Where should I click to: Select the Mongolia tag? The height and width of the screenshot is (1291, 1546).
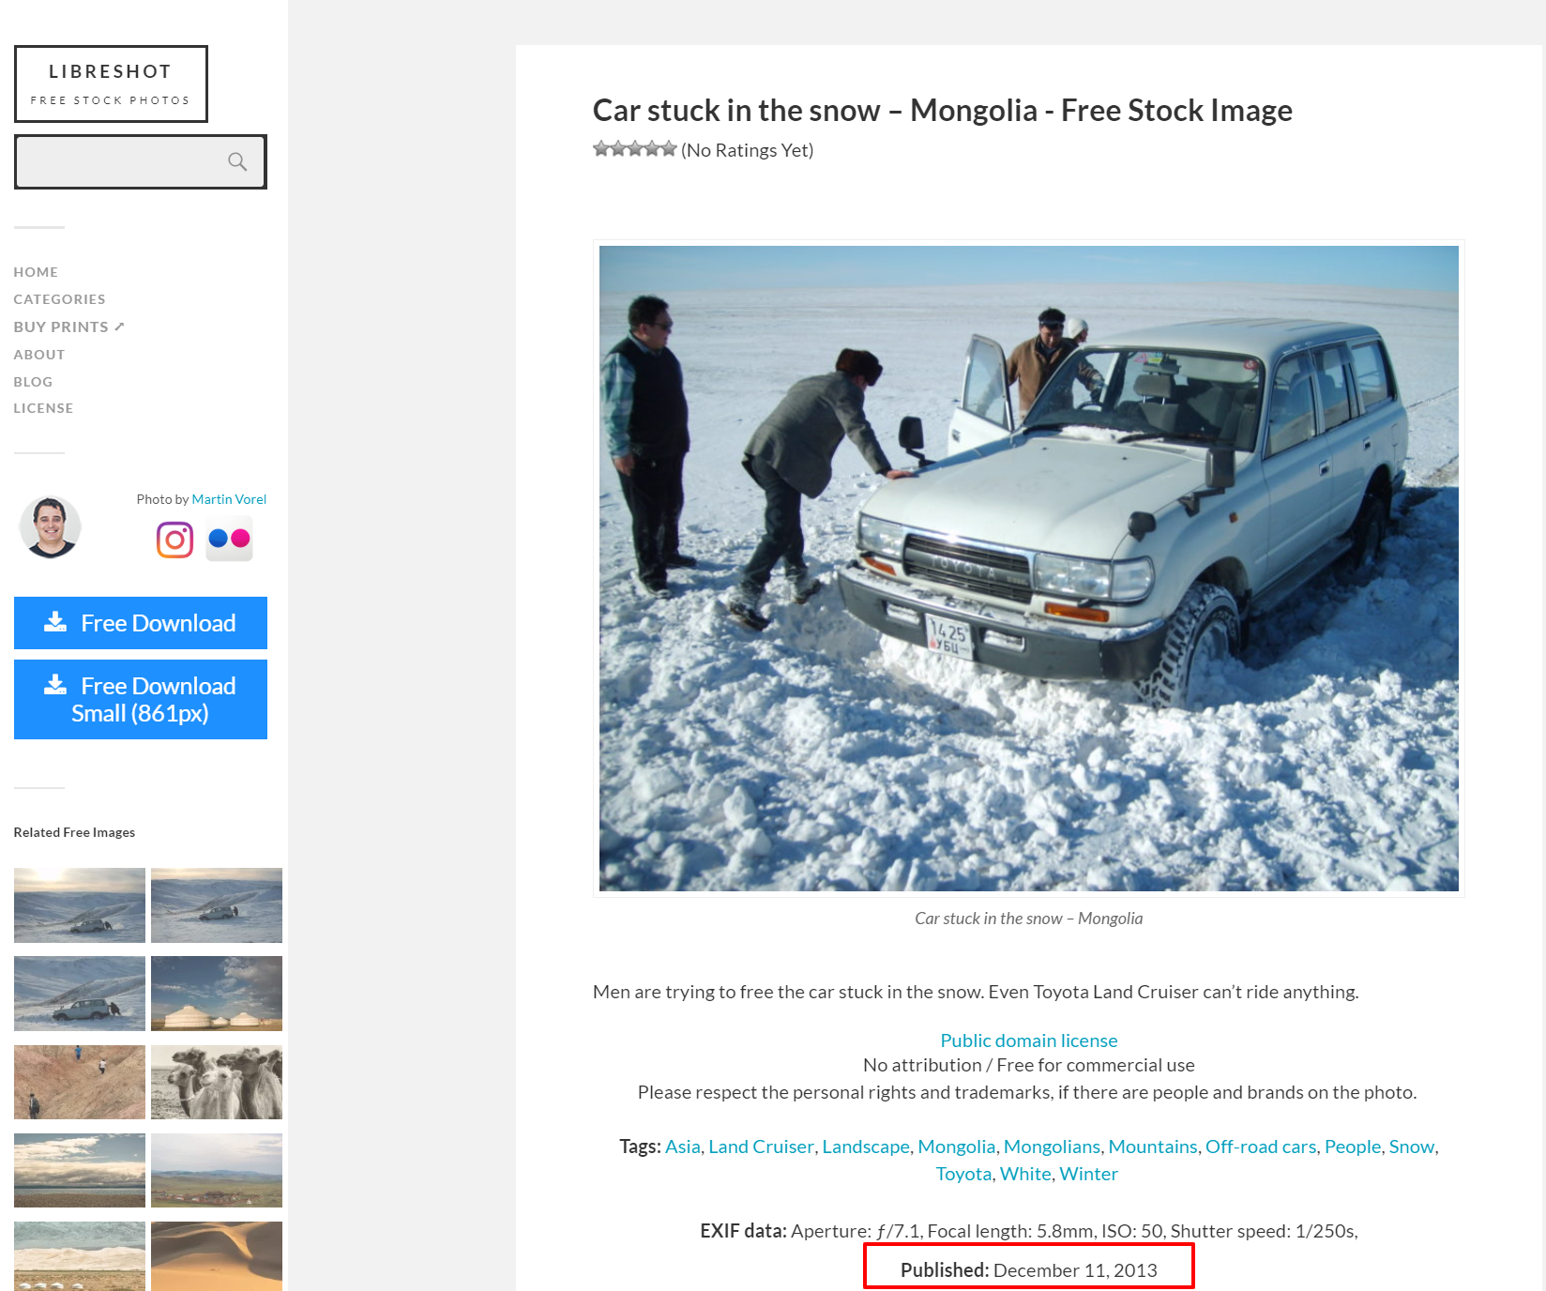(x=956, y=1147)
